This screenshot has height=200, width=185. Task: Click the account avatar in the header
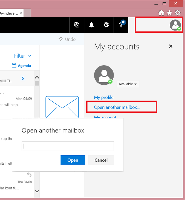[x=175, y=25]
